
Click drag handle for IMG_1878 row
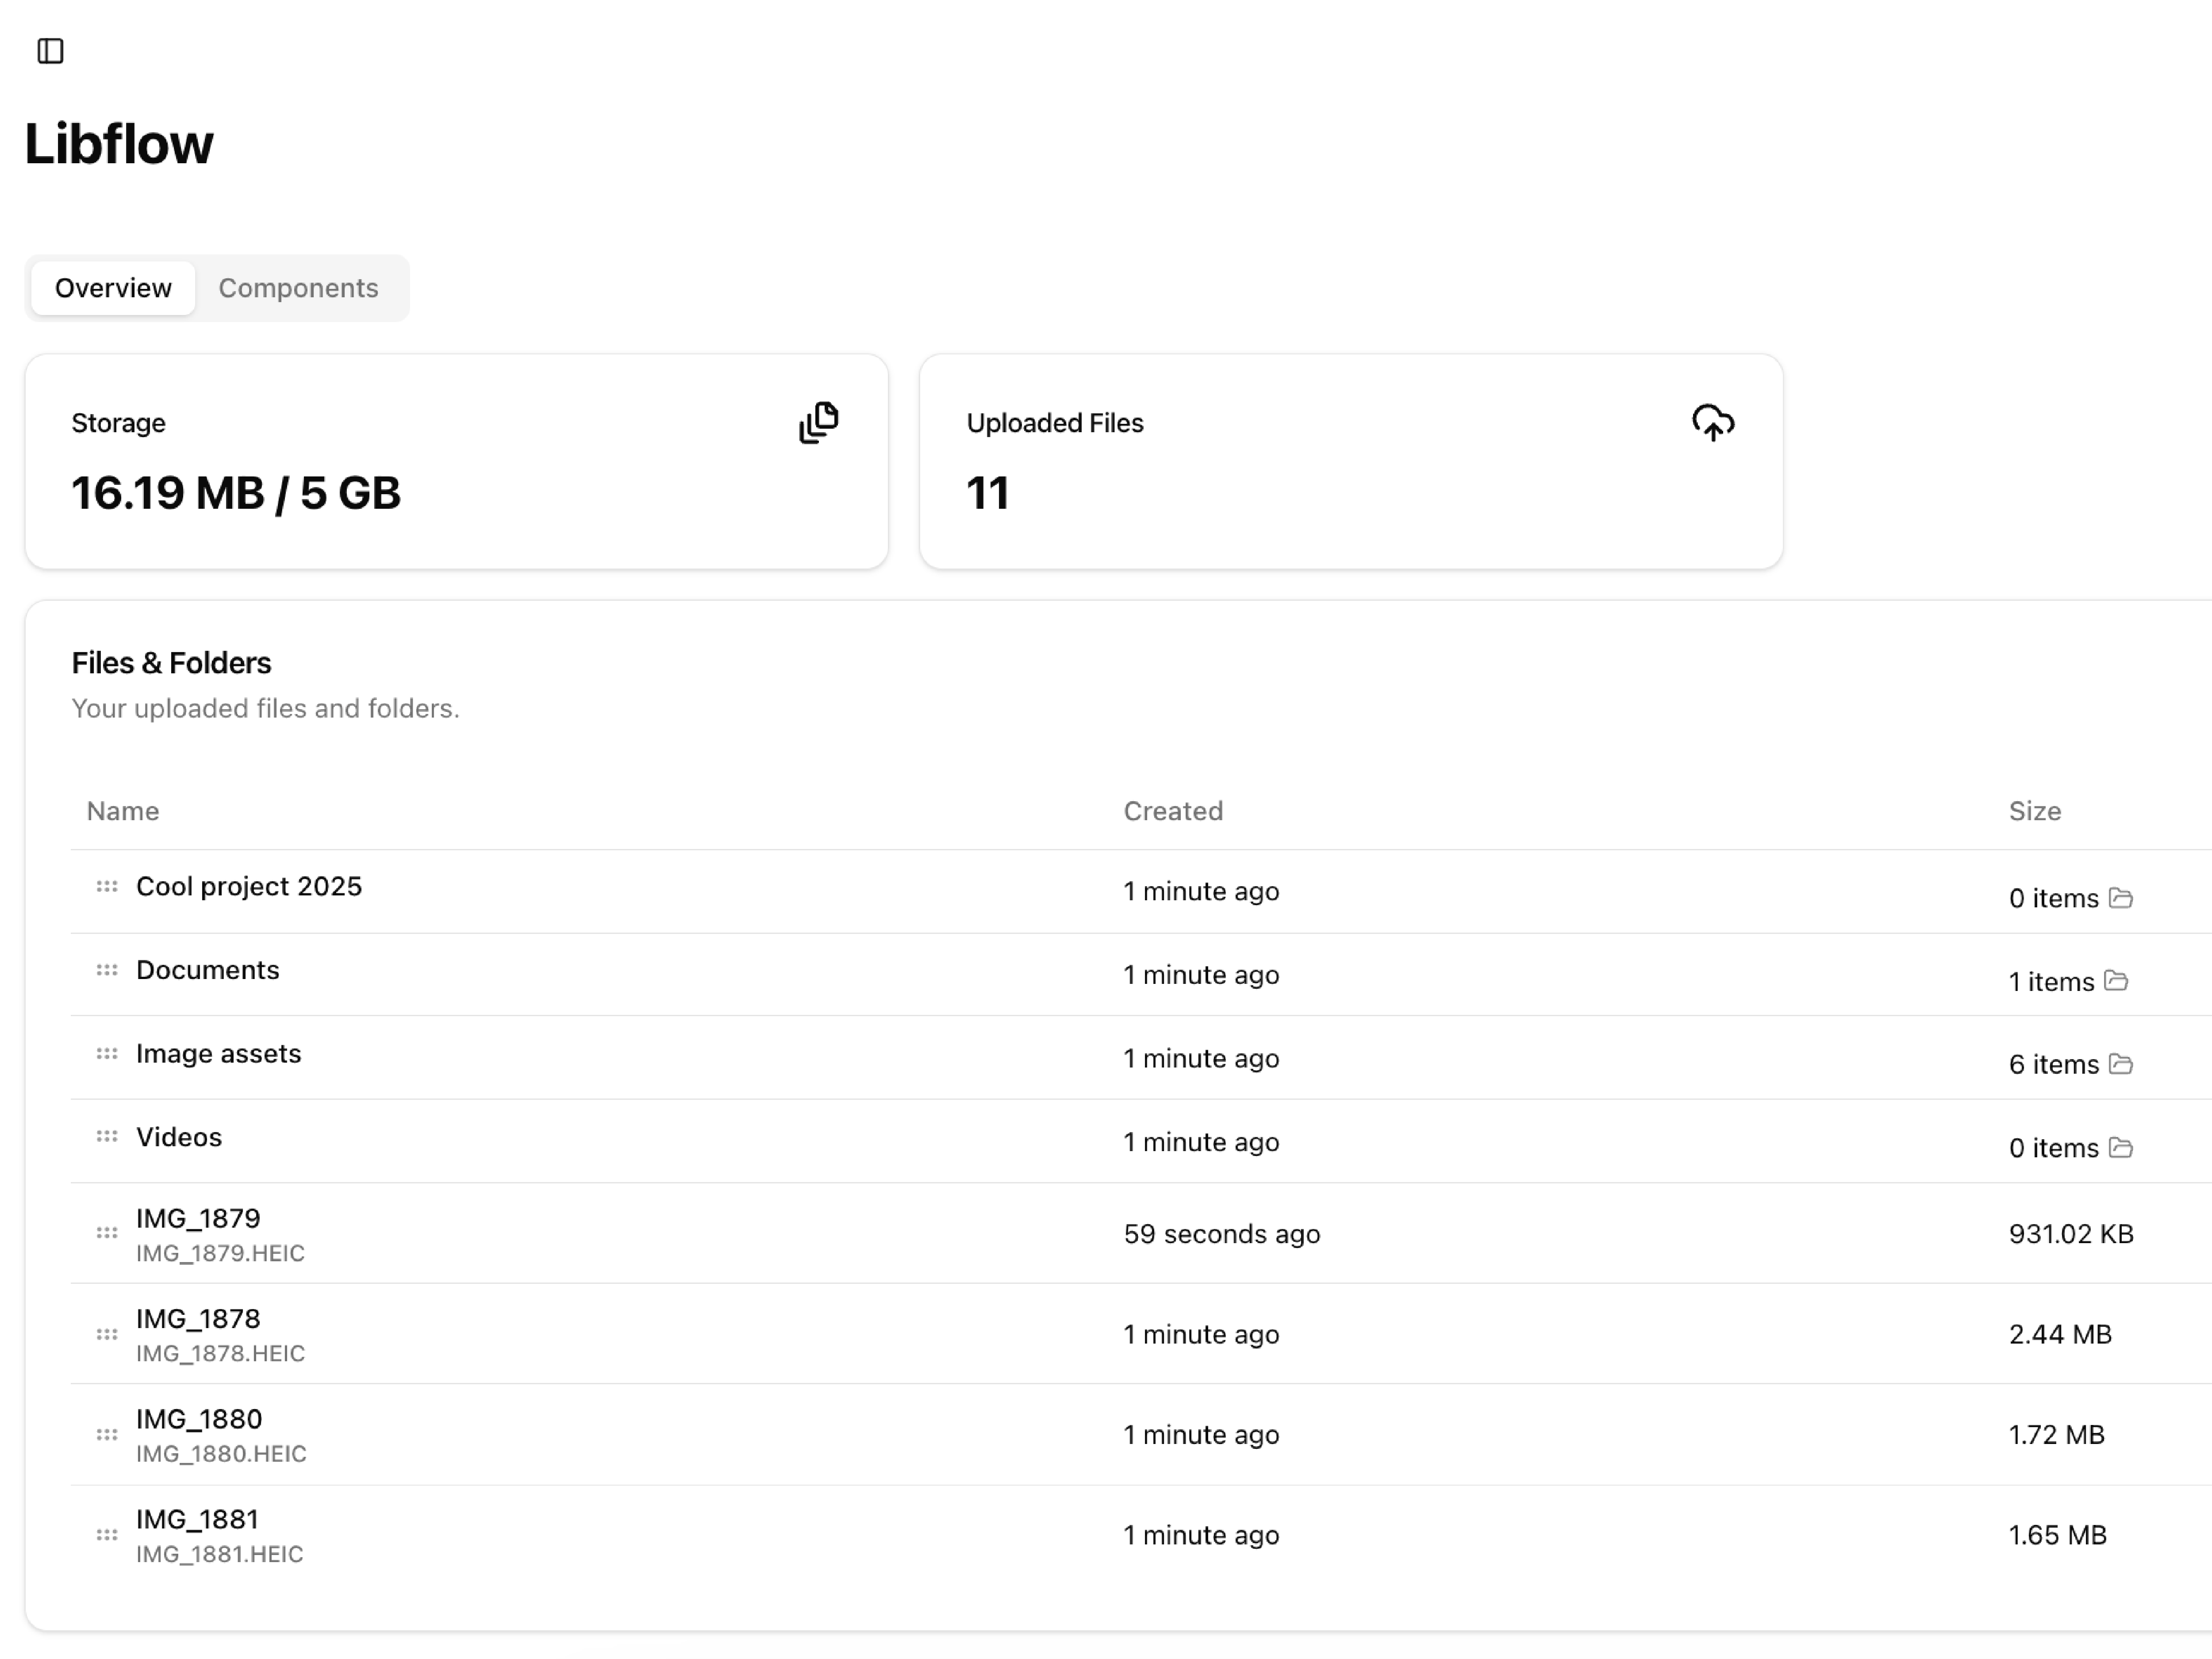point(107,1334)
